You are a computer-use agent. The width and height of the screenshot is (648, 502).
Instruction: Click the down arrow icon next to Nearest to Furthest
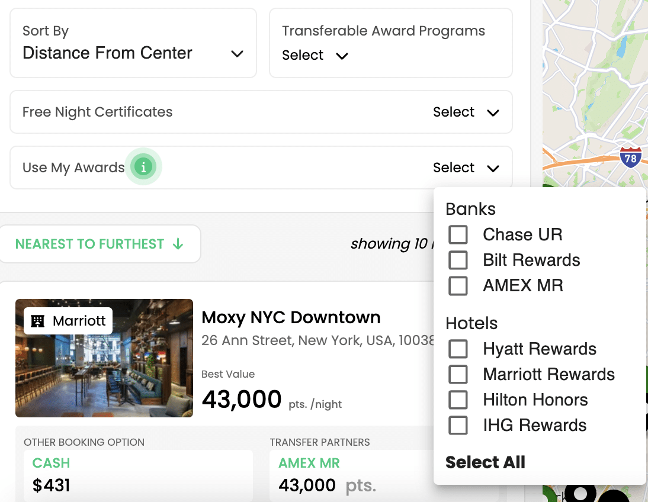click(178, 244)
